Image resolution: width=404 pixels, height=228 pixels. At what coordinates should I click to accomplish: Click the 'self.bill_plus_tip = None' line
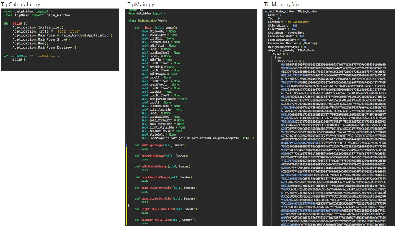(x=162, y=110)
